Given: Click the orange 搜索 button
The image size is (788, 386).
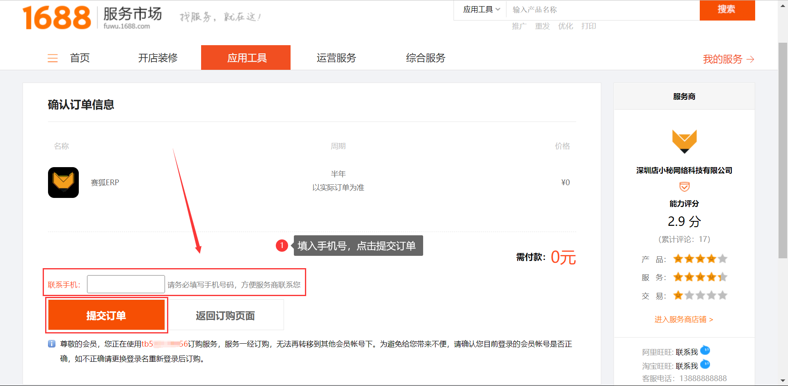Looking at the screenshot, I should coord(727,10).
